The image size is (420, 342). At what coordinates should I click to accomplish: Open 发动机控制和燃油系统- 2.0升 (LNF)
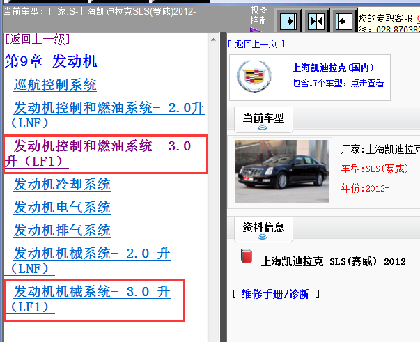(104, 116)
